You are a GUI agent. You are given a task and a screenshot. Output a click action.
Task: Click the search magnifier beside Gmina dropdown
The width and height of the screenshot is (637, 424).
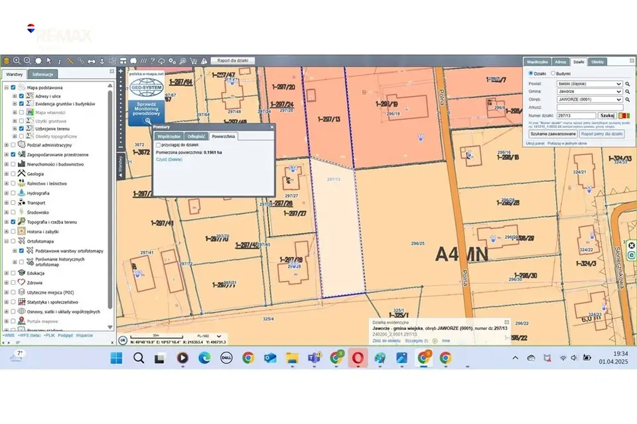click(x=628, y=91)
